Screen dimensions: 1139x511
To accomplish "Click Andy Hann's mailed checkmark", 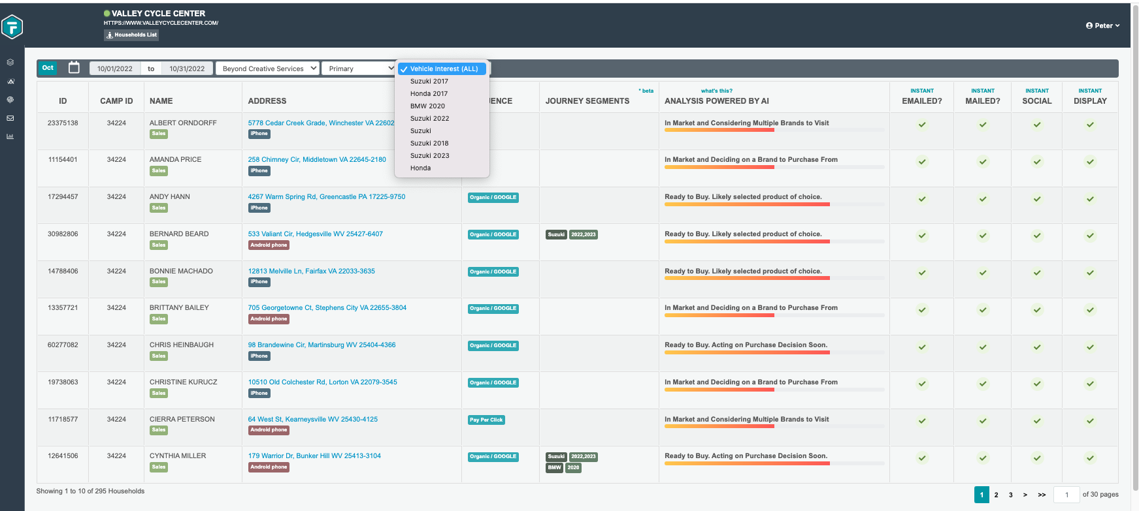I will tap(982, 199).
